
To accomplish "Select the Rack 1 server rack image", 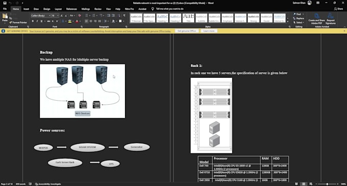I will coord(211,115).
